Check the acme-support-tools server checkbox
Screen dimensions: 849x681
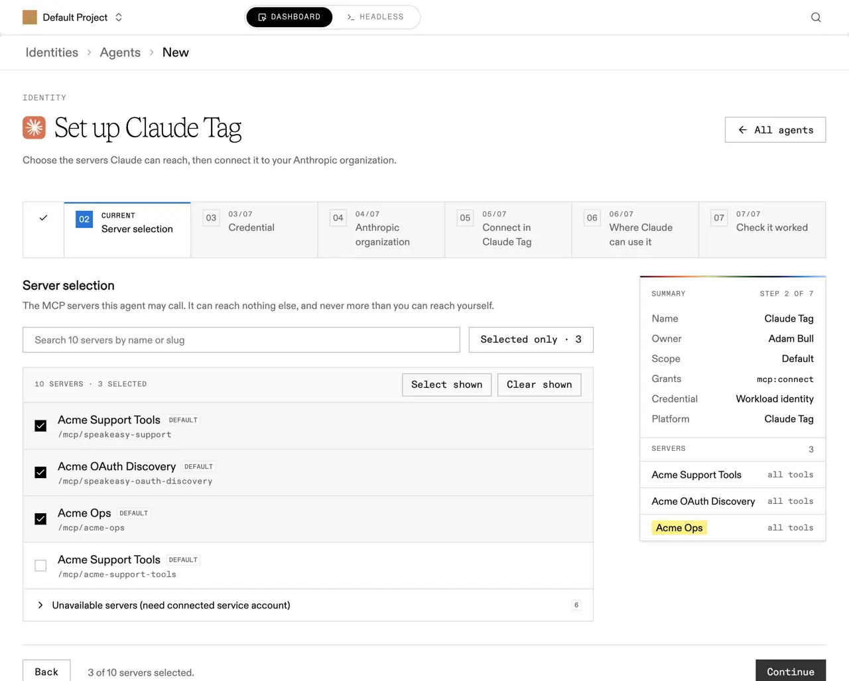tap(40, 566)
